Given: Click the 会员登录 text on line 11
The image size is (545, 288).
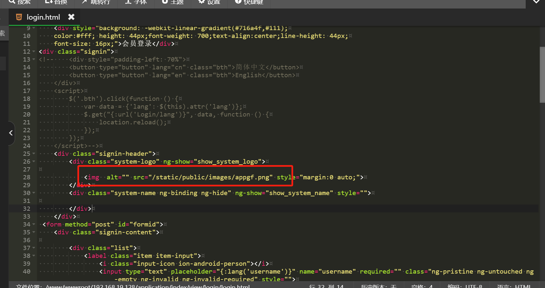Looking at the screenshot, I should point(137,44).
